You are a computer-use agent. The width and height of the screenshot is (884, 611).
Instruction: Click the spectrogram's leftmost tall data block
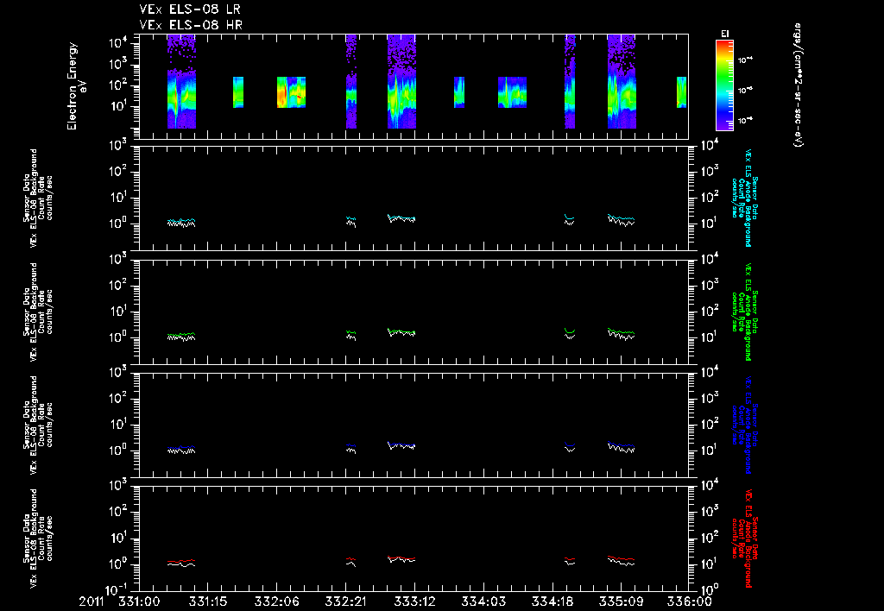[x=181, y=81]
